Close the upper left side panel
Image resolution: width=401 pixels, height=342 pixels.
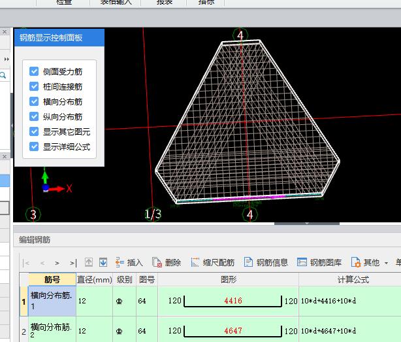click(x=5, y=32)
